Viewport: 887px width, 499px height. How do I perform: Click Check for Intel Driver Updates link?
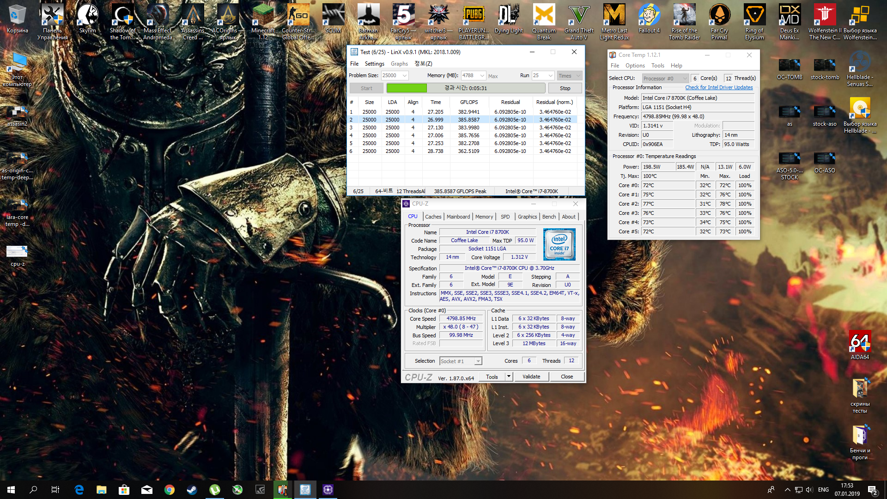718,87
